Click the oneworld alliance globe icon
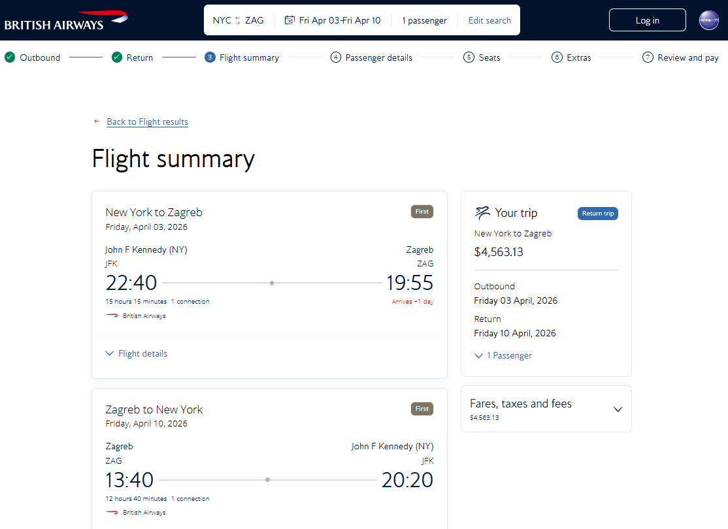The width and height of the screenshot is (728, 529). pyautogui.click(x=708, y=20)
